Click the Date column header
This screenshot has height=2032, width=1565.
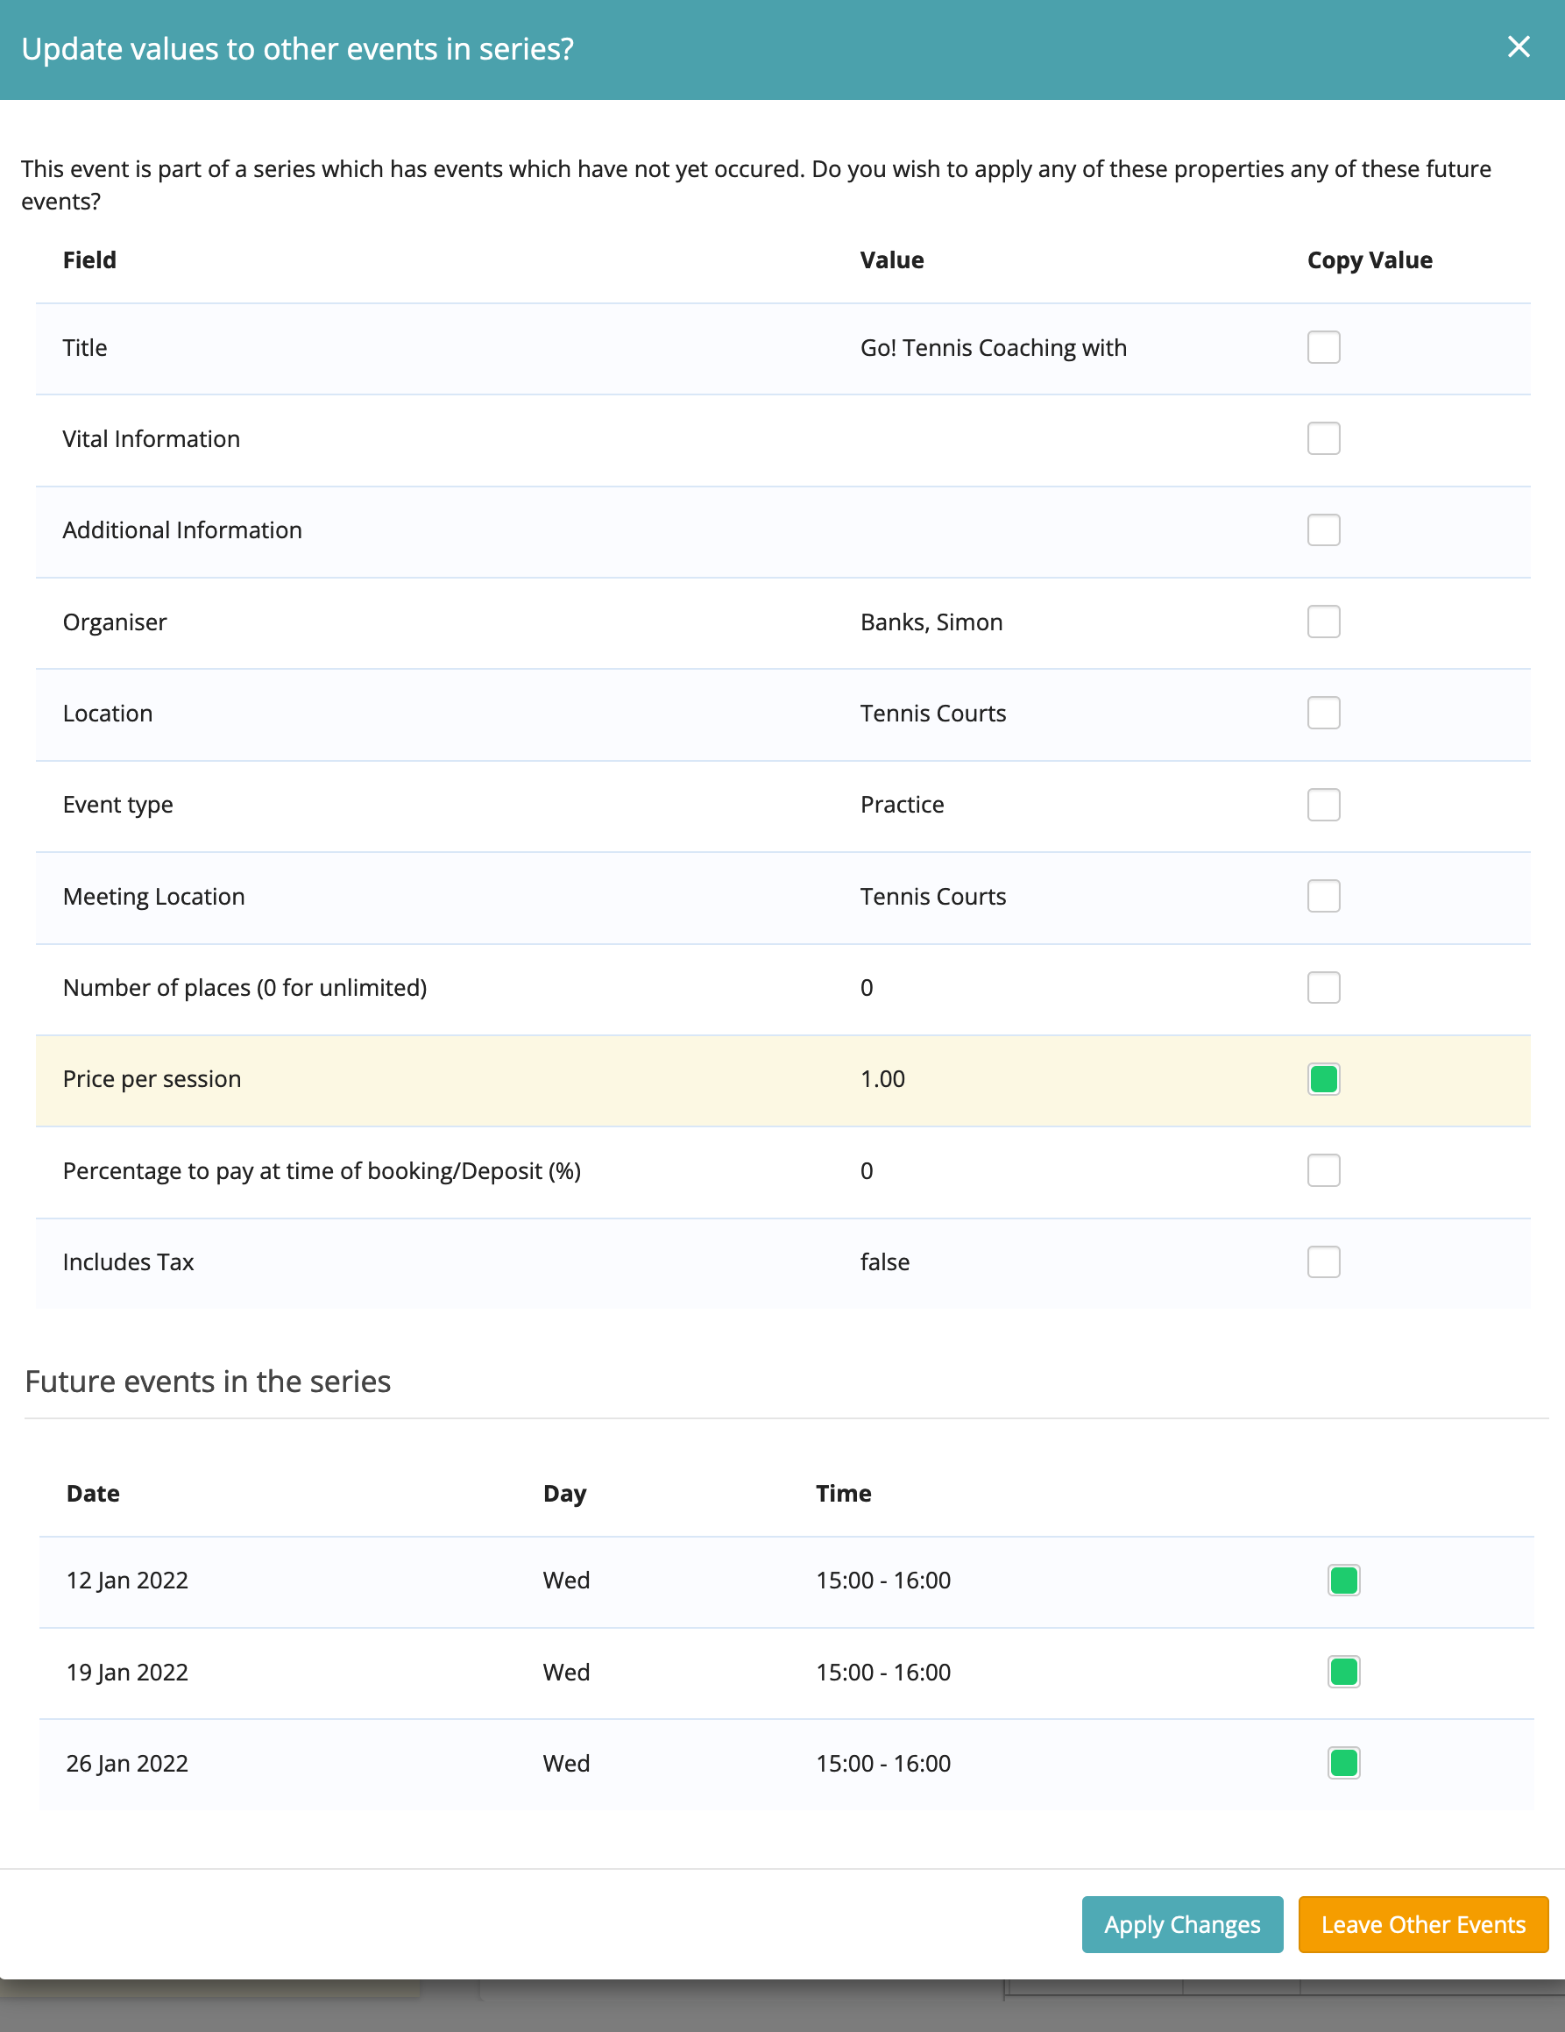[x=93, y=1493]
